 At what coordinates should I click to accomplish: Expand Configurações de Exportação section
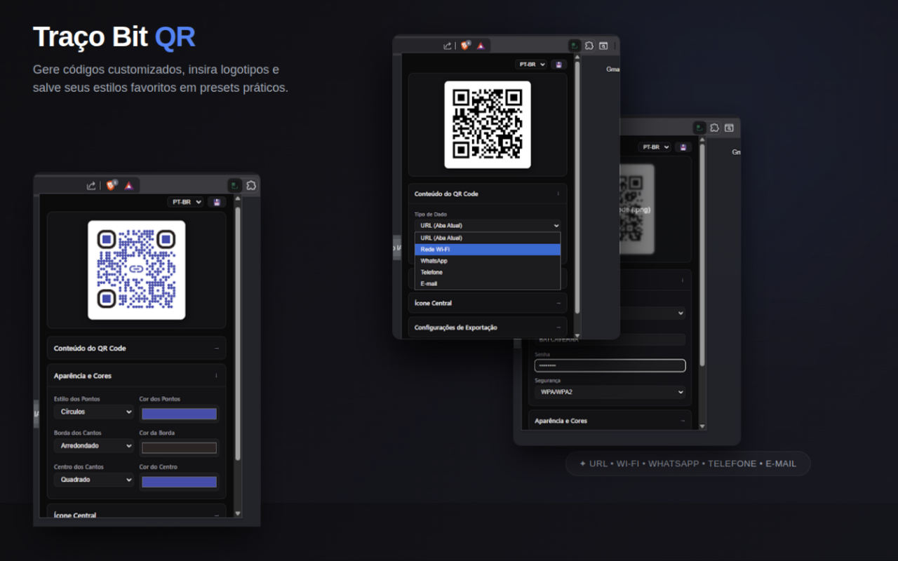[488, 327]
